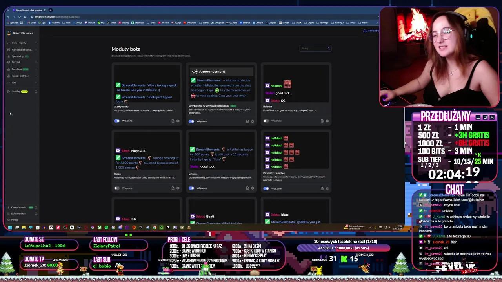Open Spotify icon in the taskbar
The height and width of the screenshot is (282, 502).
106,227
